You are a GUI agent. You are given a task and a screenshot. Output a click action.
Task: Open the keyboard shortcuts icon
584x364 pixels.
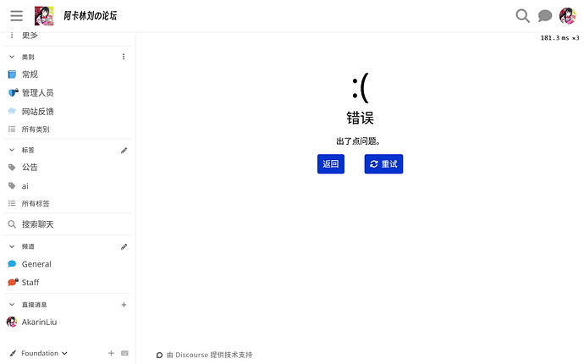tap(124, 353)
